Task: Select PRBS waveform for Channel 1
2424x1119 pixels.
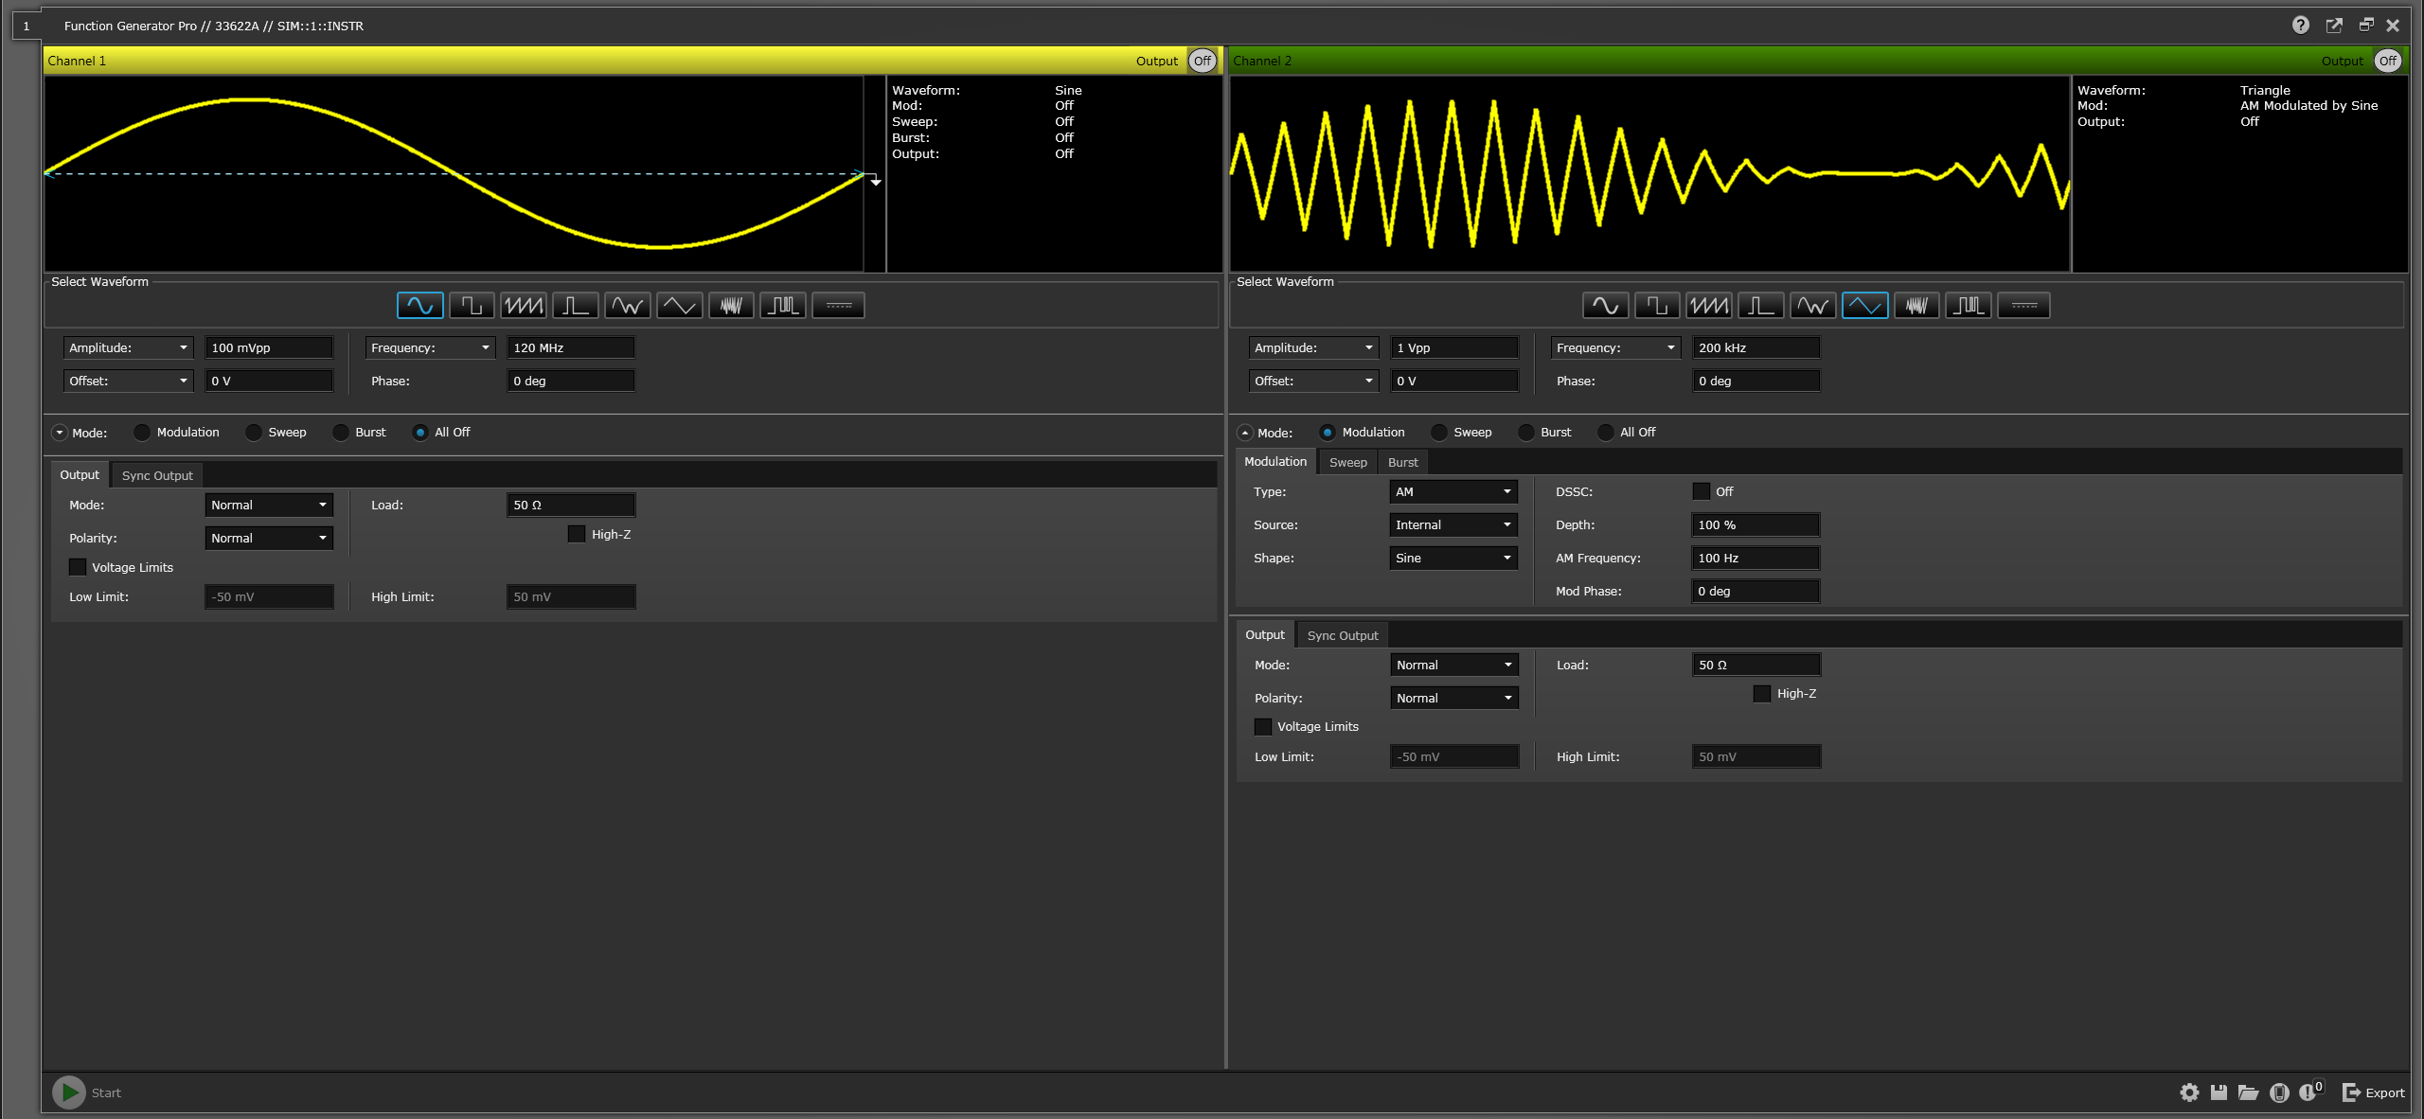Action: point(783,306)
